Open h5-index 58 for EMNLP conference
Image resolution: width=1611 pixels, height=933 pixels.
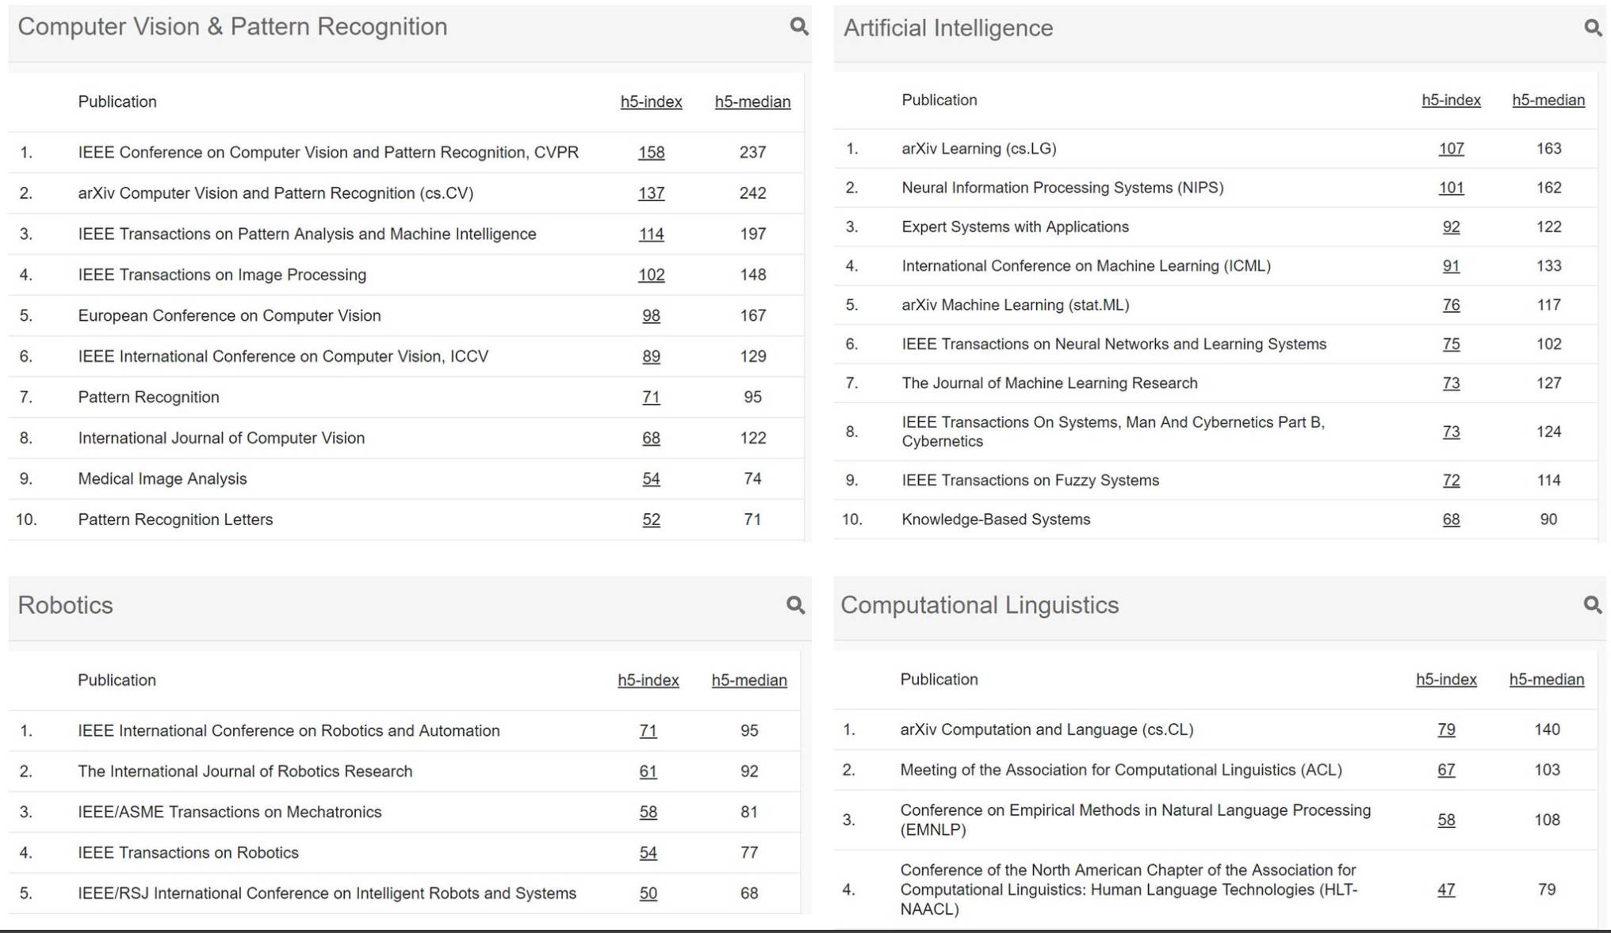click(x=1446, y=820)
